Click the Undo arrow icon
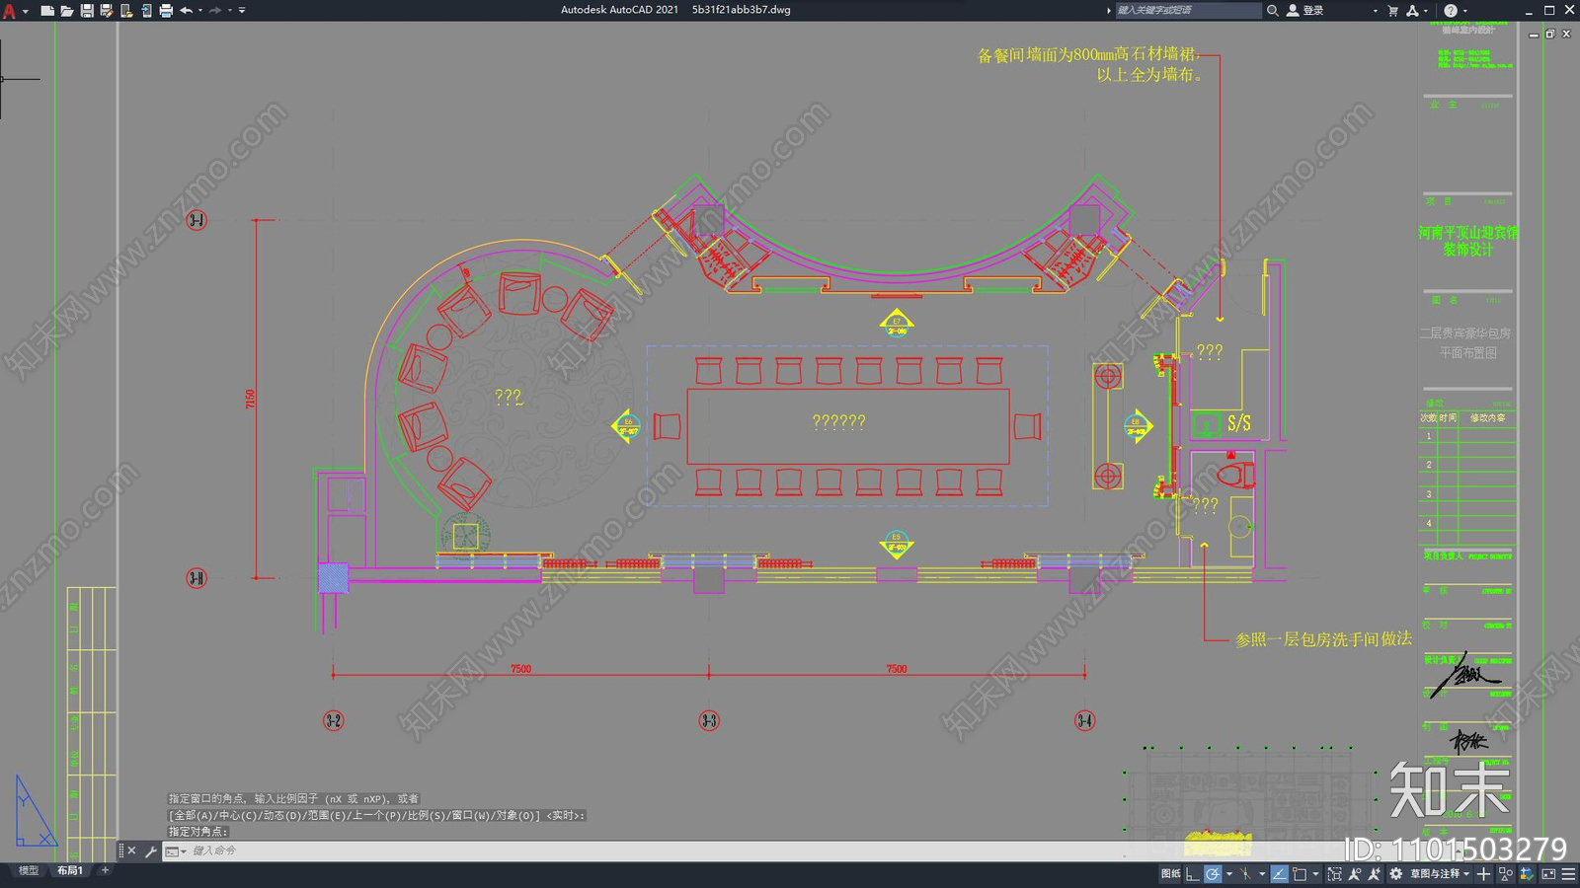1580x888 pixels. click(186, 10)
